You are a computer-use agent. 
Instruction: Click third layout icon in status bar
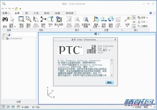pos(13,107)
